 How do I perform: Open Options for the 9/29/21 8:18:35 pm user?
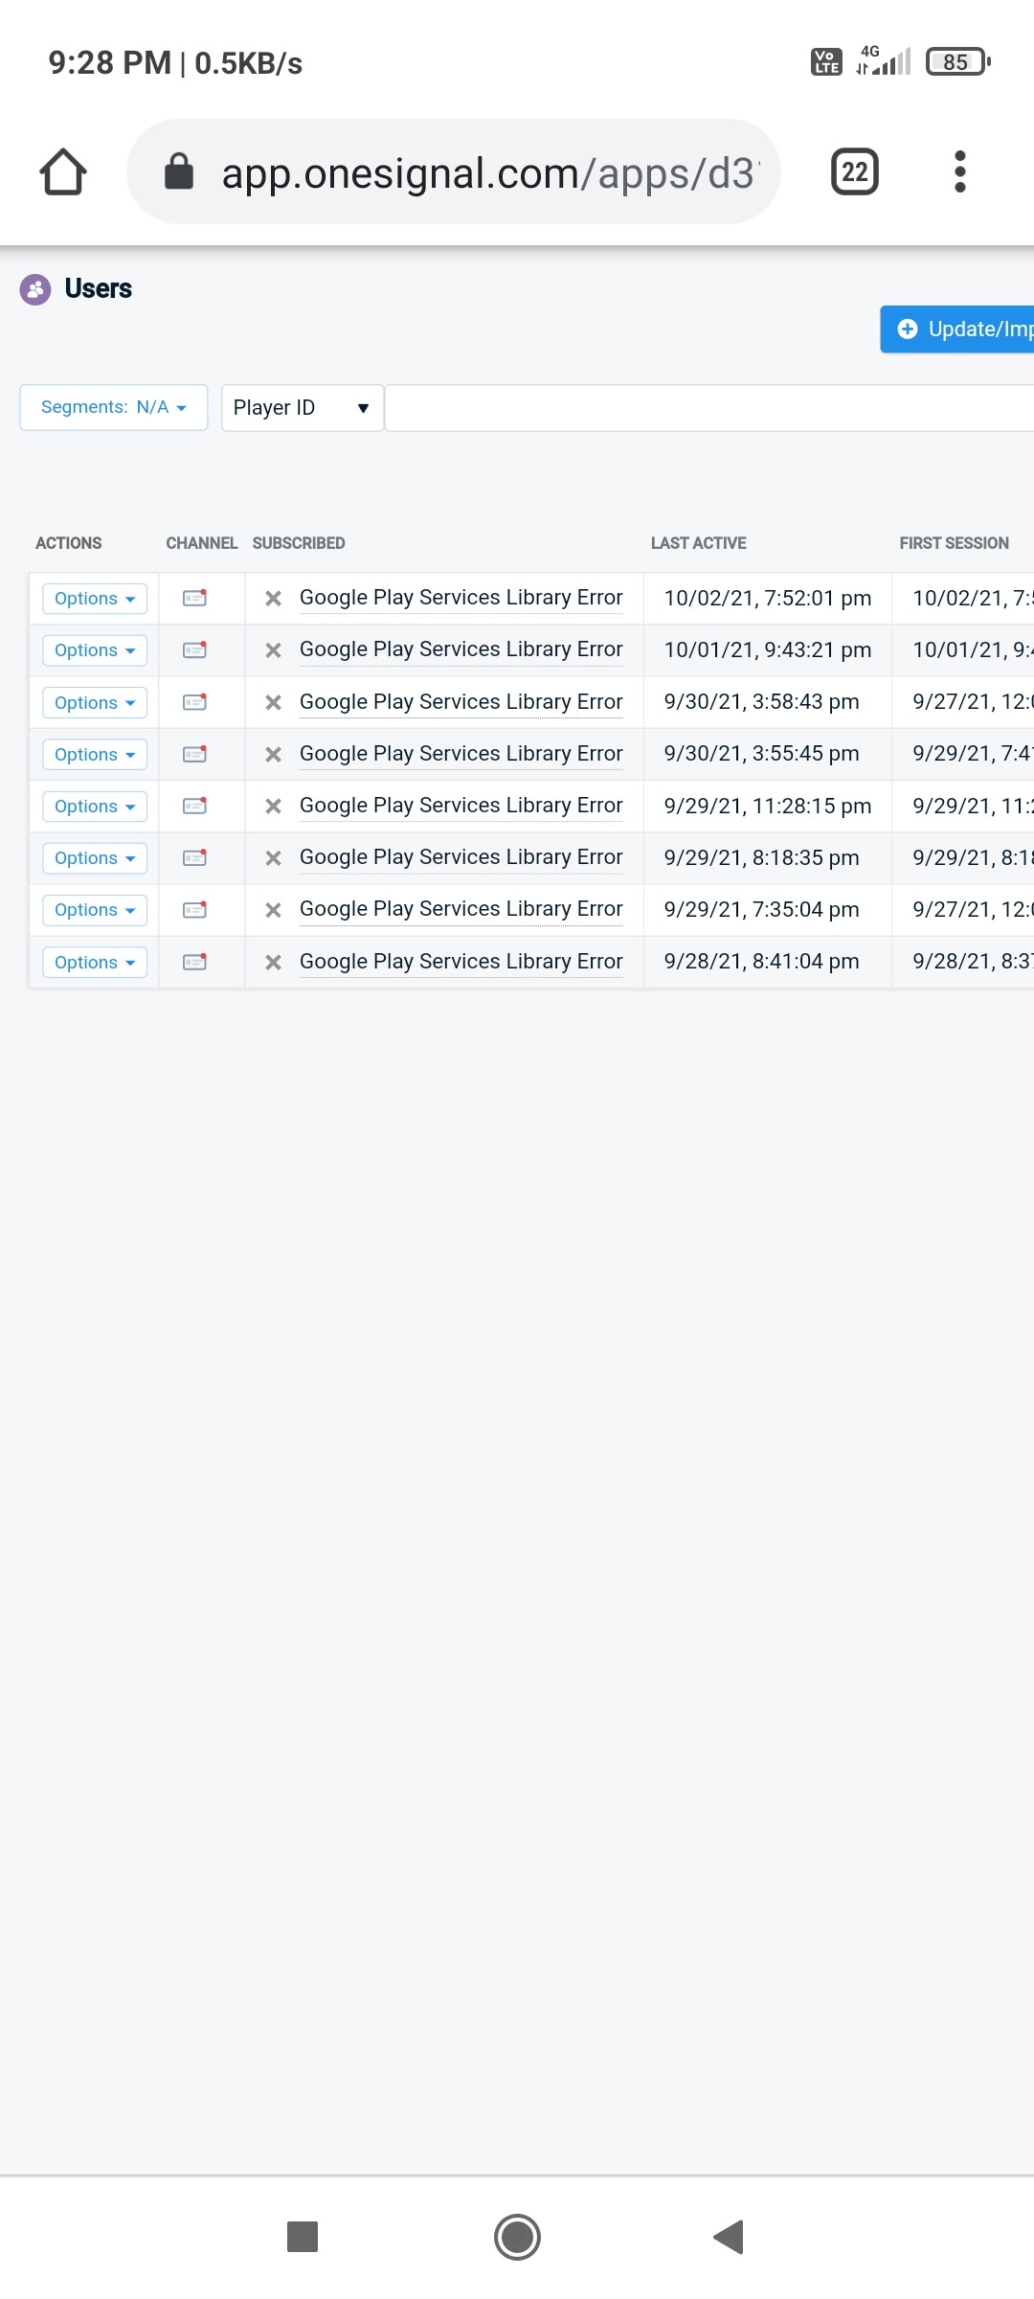(95, 858)
